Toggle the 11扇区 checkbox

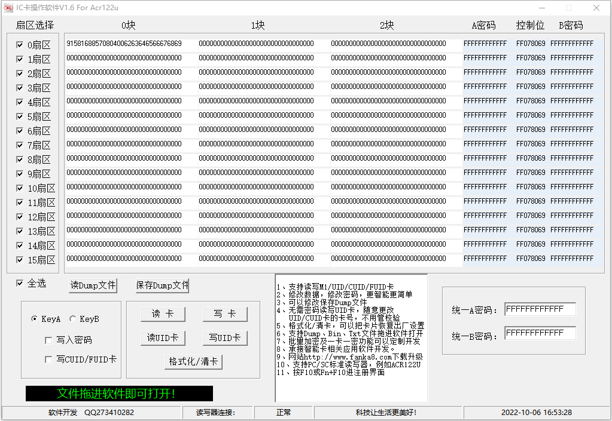(20, 202)
